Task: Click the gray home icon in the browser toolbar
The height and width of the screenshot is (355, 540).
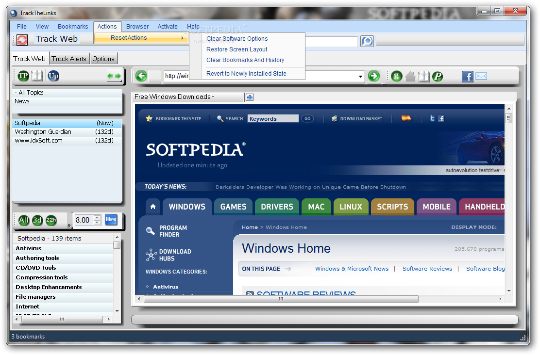Action: (410, 76)
